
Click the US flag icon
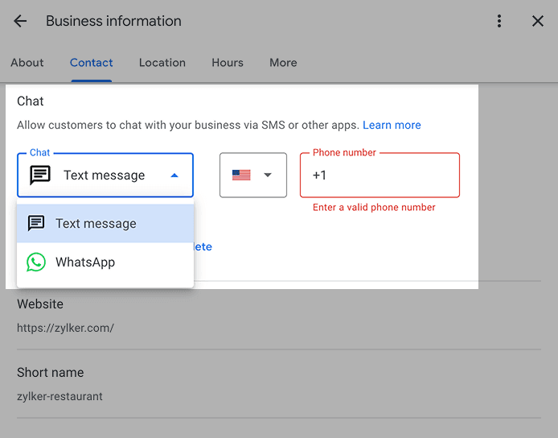pos(241,175)
